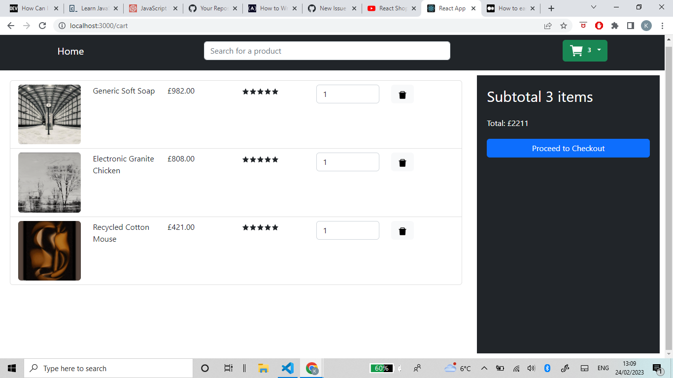
Task: Navigate using the Home link
Action: tap(70, 51)
